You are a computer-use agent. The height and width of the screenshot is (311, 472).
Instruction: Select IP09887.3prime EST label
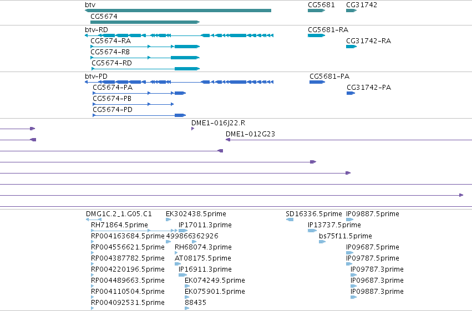[x=377, y=292]
